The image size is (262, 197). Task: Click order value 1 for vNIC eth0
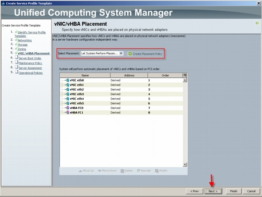coord(149,80)
